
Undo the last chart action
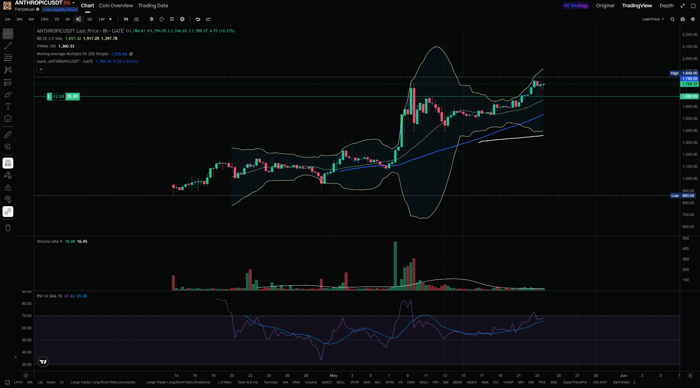(198, 19)
